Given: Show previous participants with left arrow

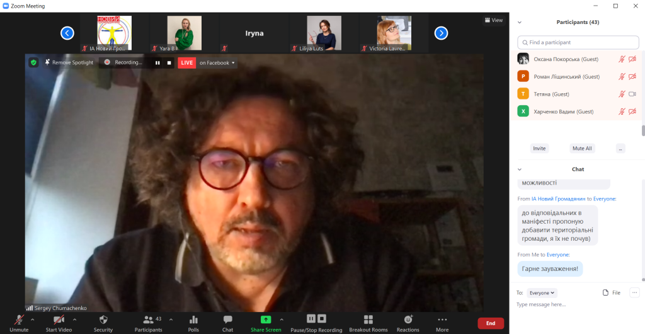Looking at the screenshot, I should click(67, 33).
